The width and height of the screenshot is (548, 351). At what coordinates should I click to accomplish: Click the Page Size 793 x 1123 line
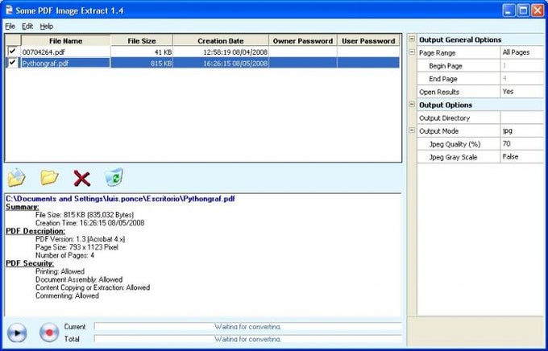pyautogui.click(x=77, y=247)
